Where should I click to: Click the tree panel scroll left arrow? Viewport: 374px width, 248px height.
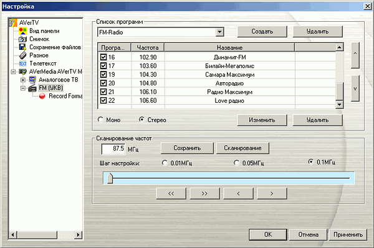(x=13, y=235)
